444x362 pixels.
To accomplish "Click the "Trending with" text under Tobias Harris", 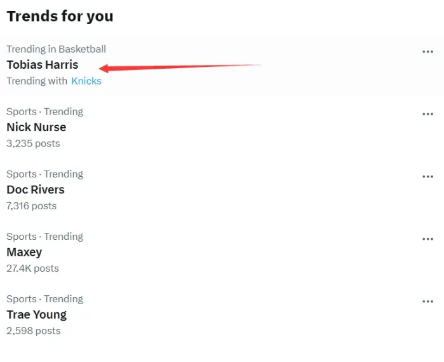I will coord(36,81).
